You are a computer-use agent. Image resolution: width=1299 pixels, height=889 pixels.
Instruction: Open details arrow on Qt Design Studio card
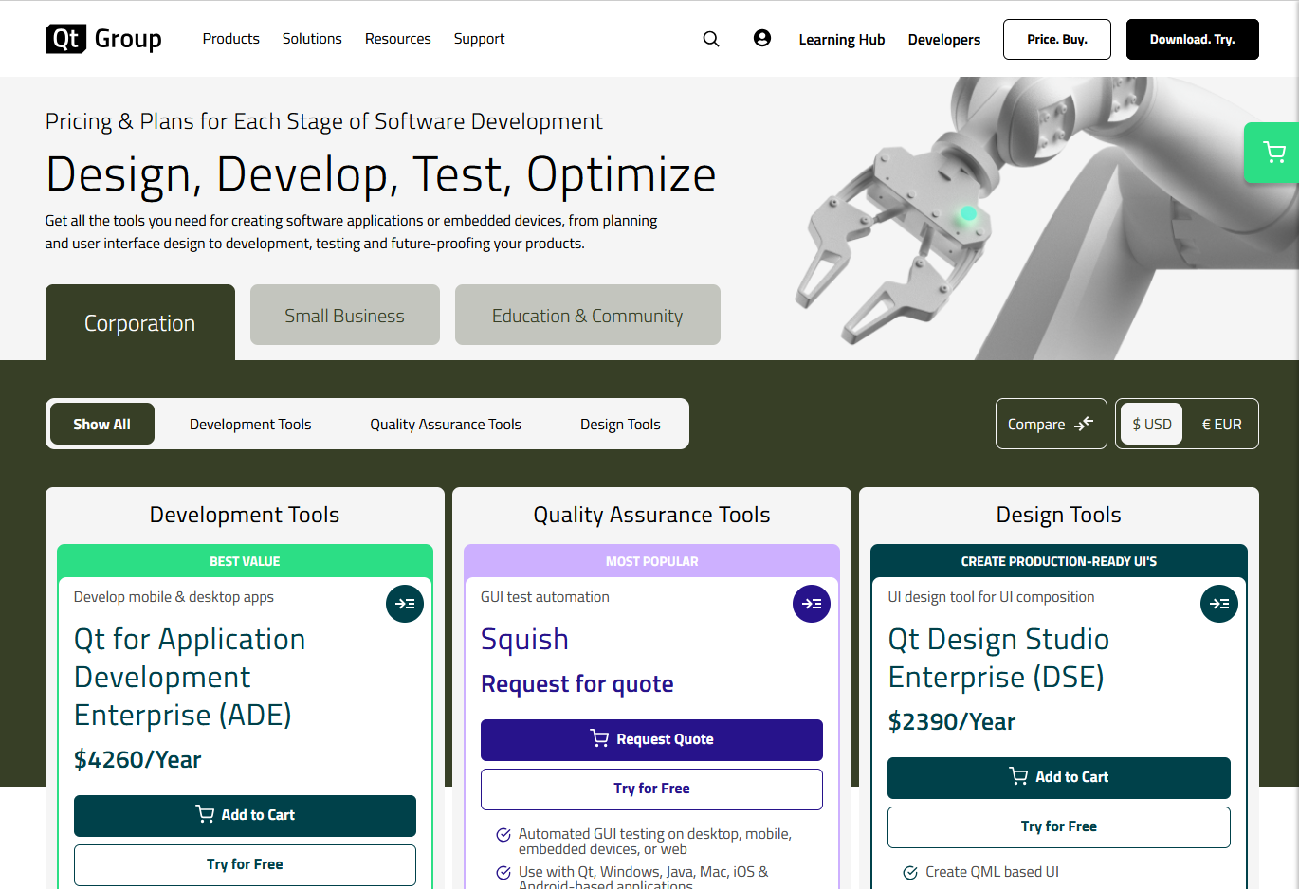1219,604
